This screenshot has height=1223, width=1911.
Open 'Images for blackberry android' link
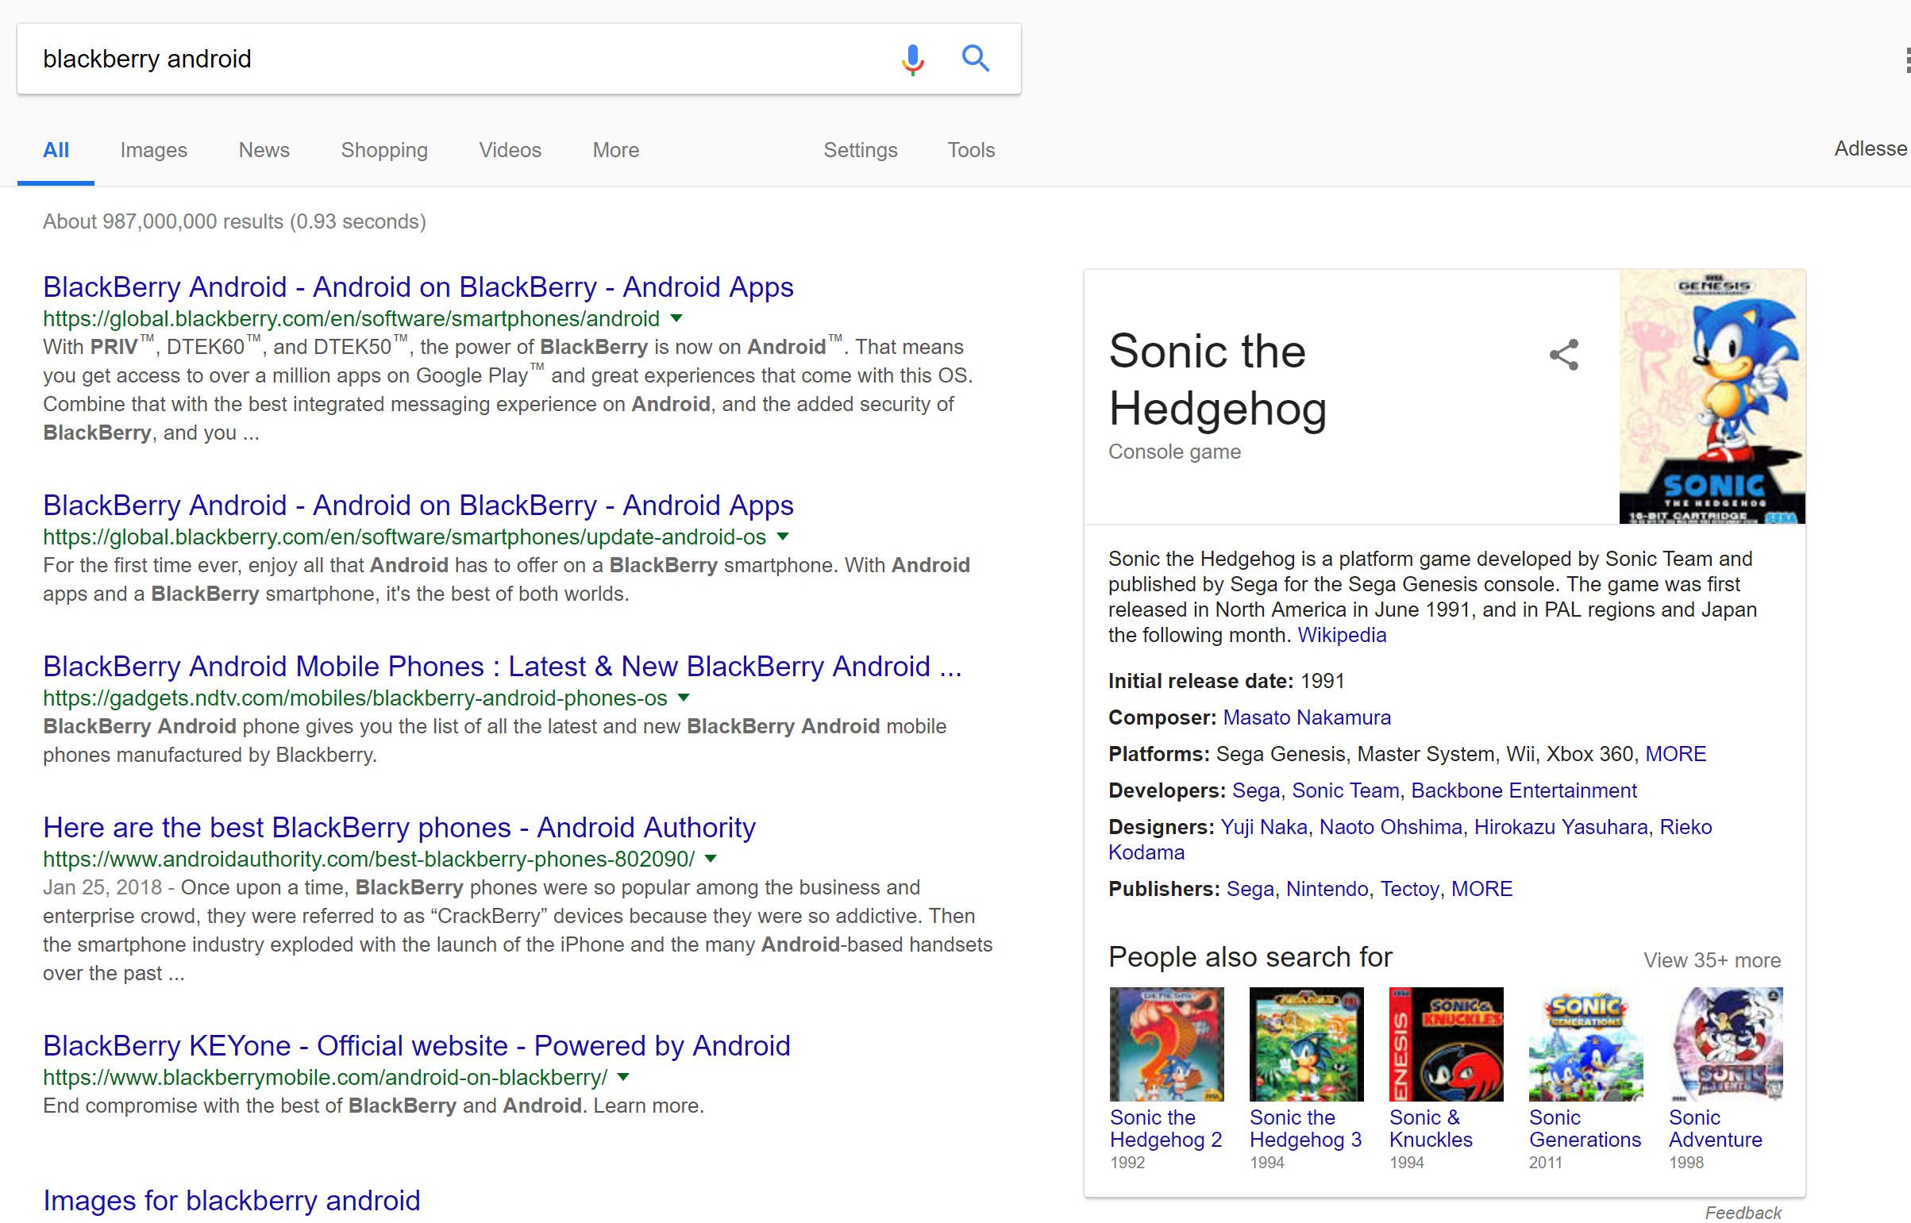pyautogui.click(x=231, y=1200)
